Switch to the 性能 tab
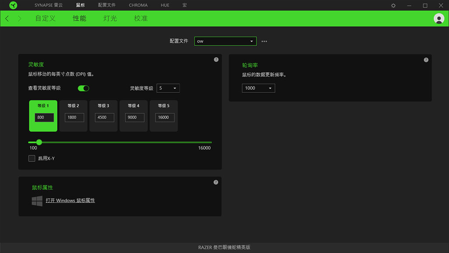449x253 pixels. 80,18
